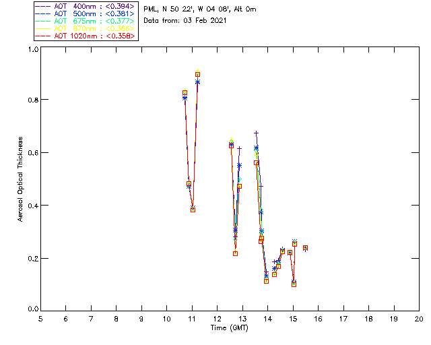Click the purple plus marker near 0.61 at 12.9
The image size is (431, 345).
coord(240,148)
